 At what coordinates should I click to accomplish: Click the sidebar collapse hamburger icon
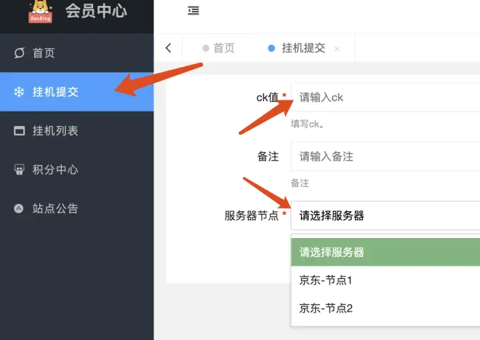click(193, 11)
